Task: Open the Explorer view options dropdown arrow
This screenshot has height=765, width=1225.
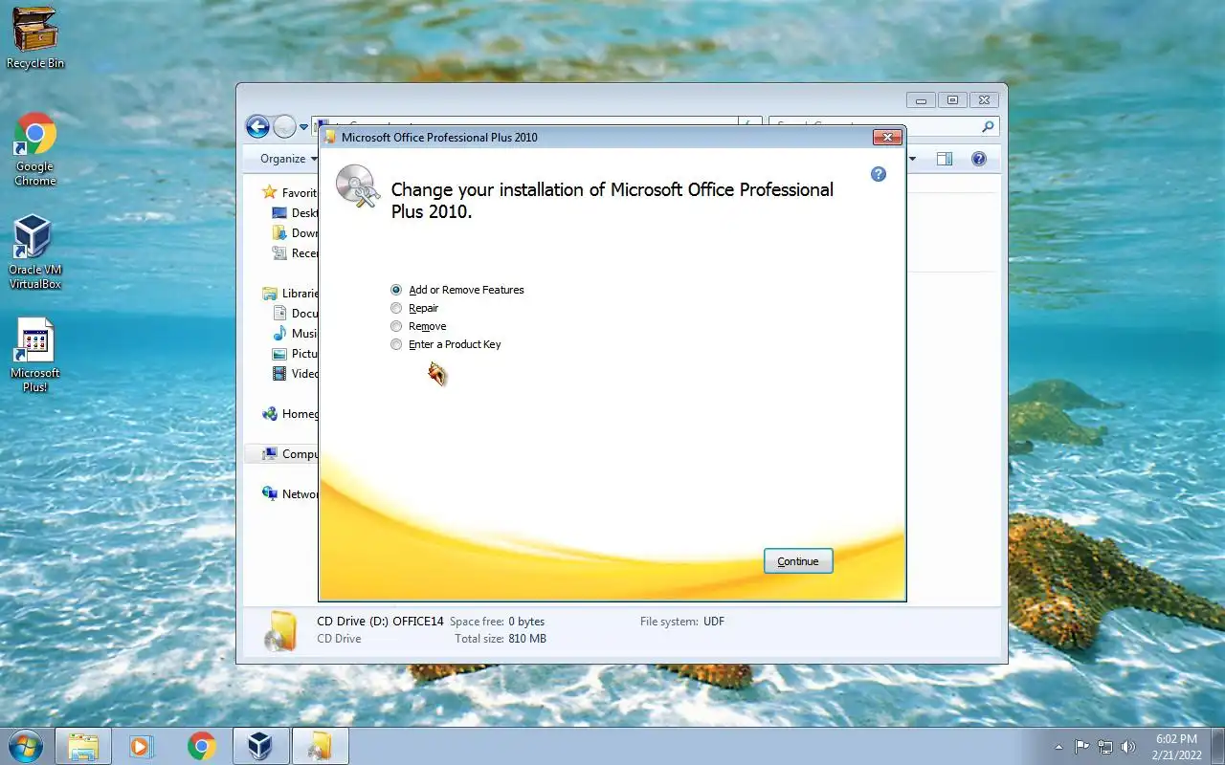Action: pyautogui.click(x=913, y=159)
